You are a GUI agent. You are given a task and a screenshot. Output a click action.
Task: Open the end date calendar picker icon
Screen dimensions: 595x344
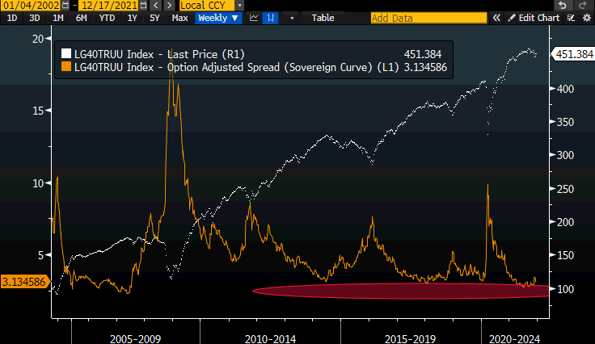click(143, 6)
